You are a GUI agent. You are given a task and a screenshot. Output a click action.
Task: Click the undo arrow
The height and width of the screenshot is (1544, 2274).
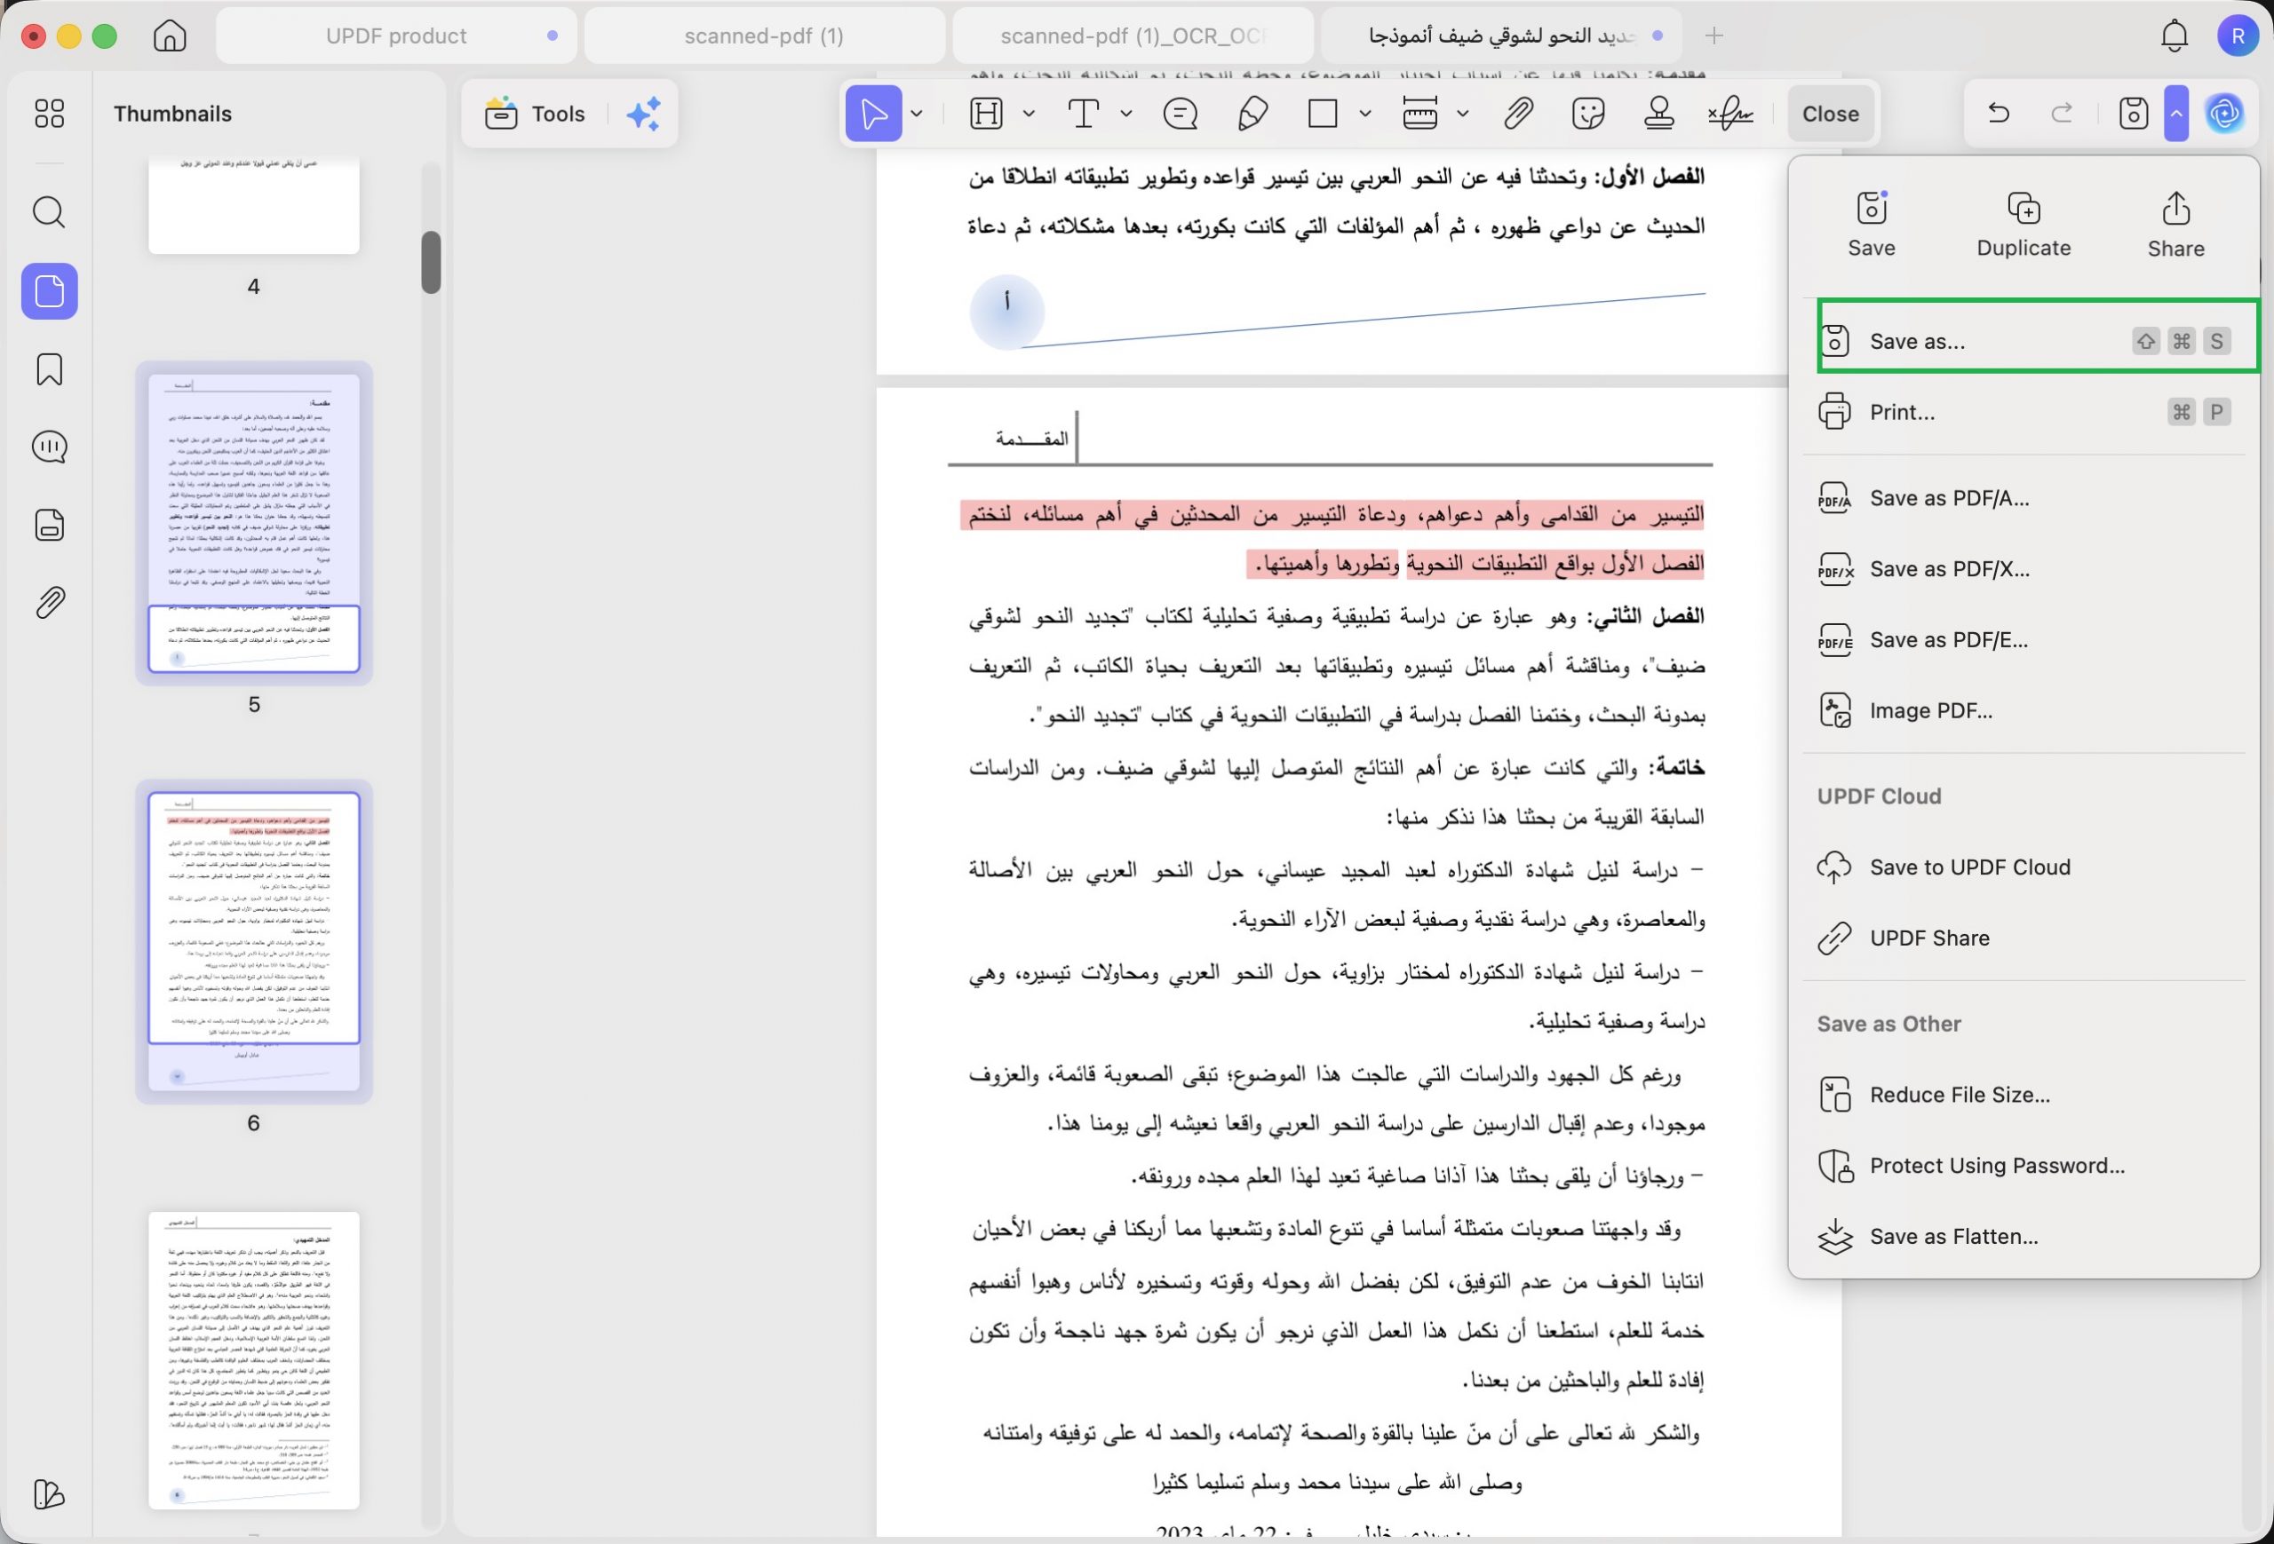pyautogui.click(x=1999, y=114)
